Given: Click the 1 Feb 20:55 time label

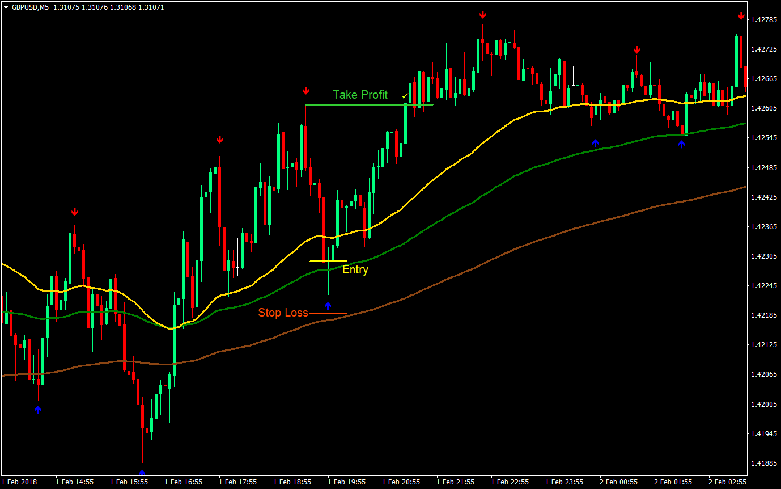Looking at the screenshot, I should [x=401, y=482].
